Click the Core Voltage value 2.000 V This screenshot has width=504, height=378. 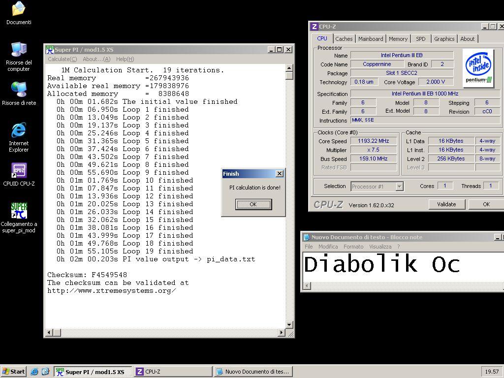point(436,82)
